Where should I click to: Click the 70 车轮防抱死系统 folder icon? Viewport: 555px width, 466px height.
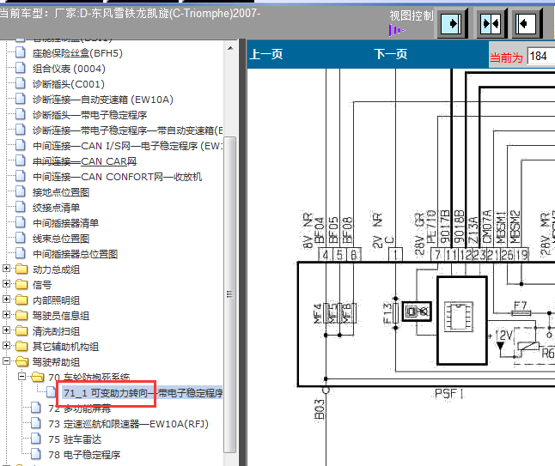coord(37,378)
